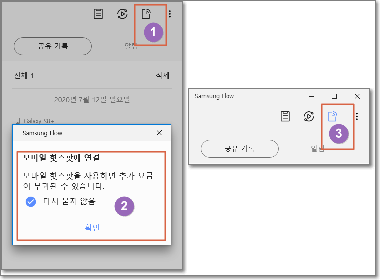The width and height of the screenshot is (380, 280).
Task: Minimize the right Samsung Flow window
Action: point(311,96)
